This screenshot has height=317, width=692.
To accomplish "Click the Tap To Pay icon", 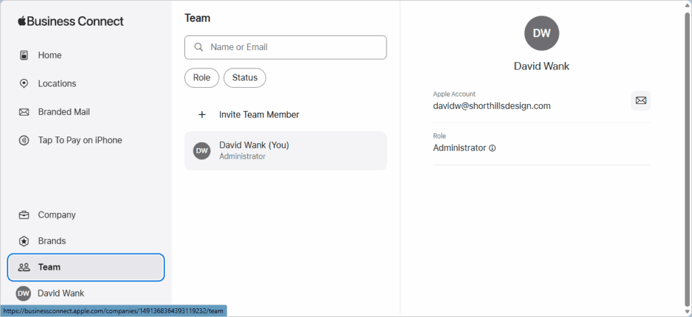I will [24, 141].
